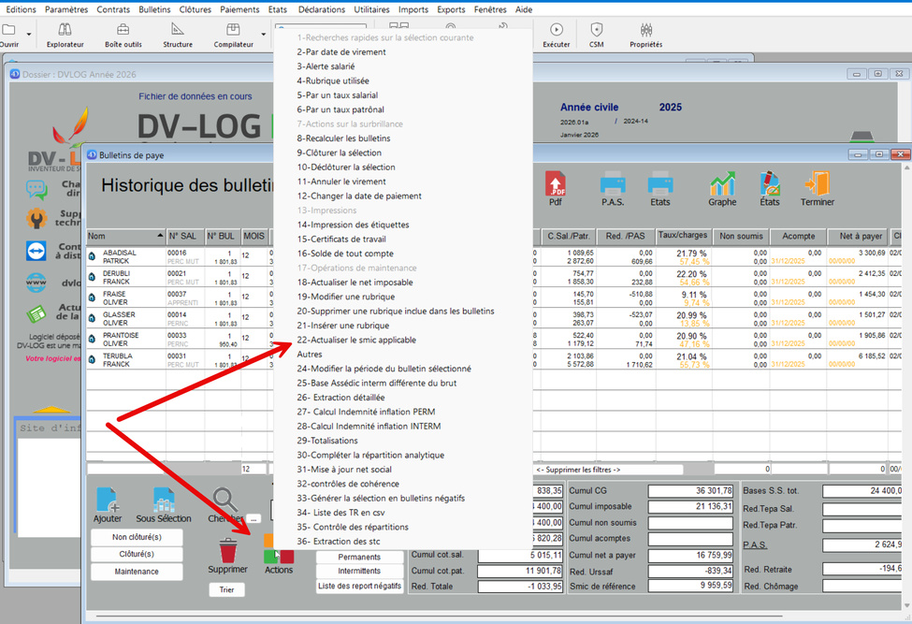Select '22-Actualiser le smic applicable' entry
The image size is (912, 624).
point(356,340)
